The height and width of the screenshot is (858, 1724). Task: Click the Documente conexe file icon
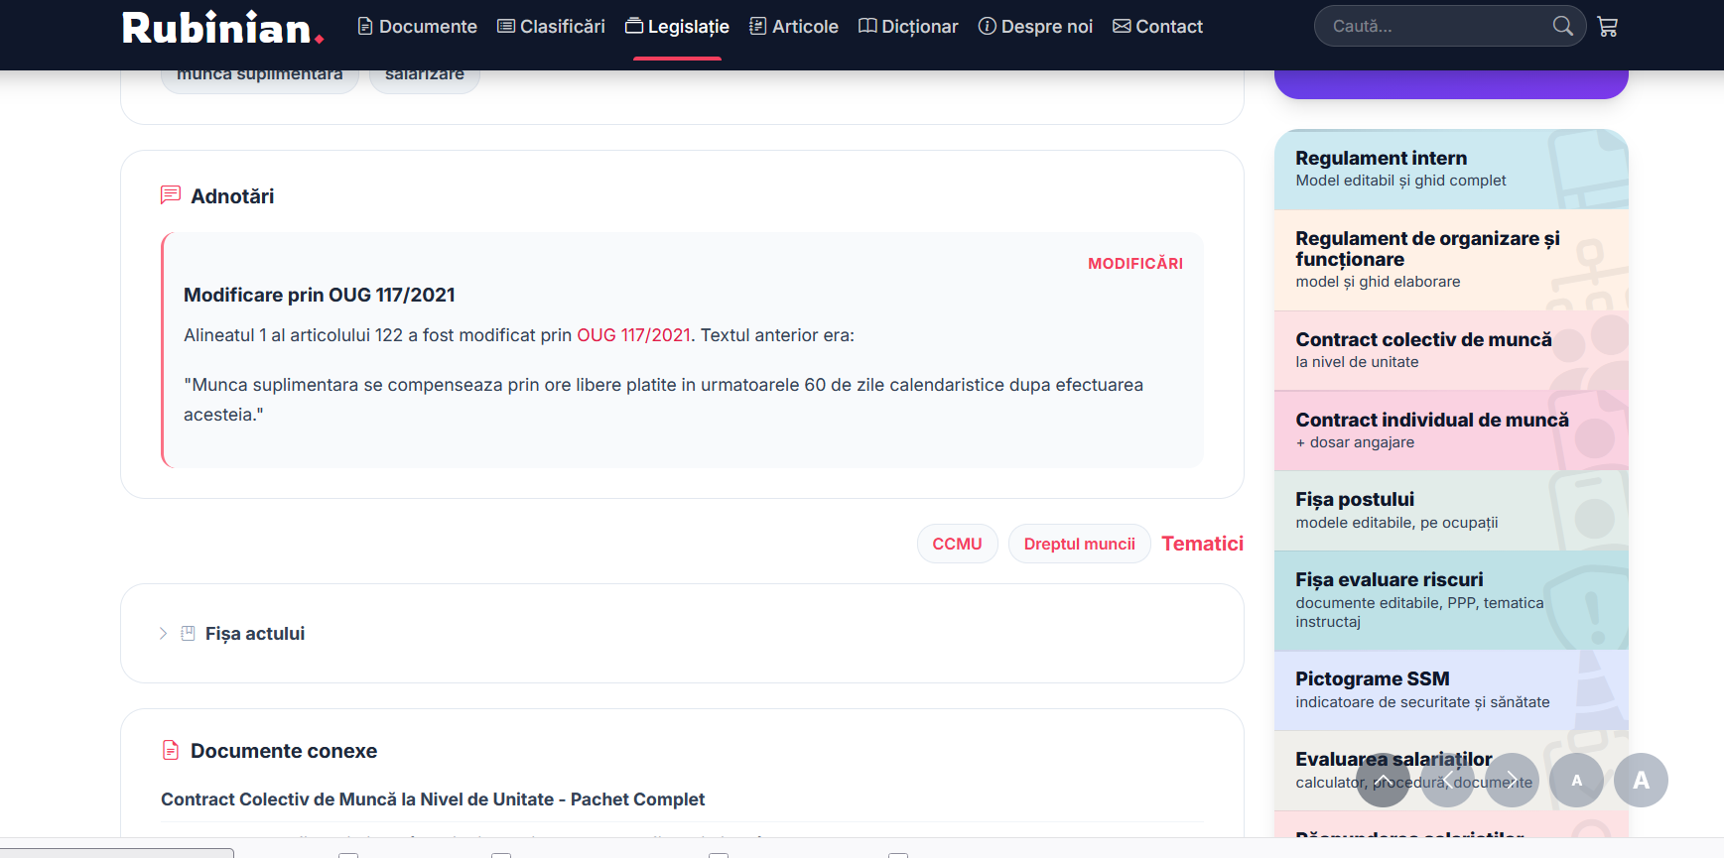171,750
